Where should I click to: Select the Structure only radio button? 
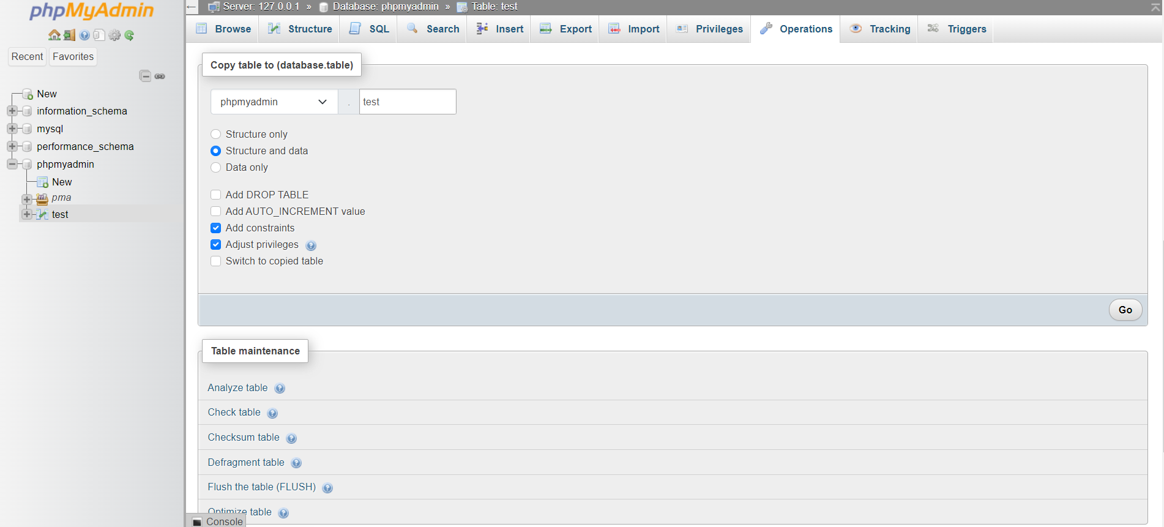[x=215, y=134]
